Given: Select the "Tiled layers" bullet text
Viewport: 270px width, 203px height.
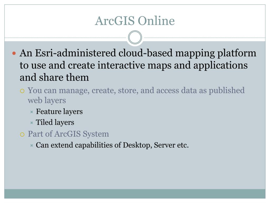Looking at the screenshot, I should tap(55, 122).
